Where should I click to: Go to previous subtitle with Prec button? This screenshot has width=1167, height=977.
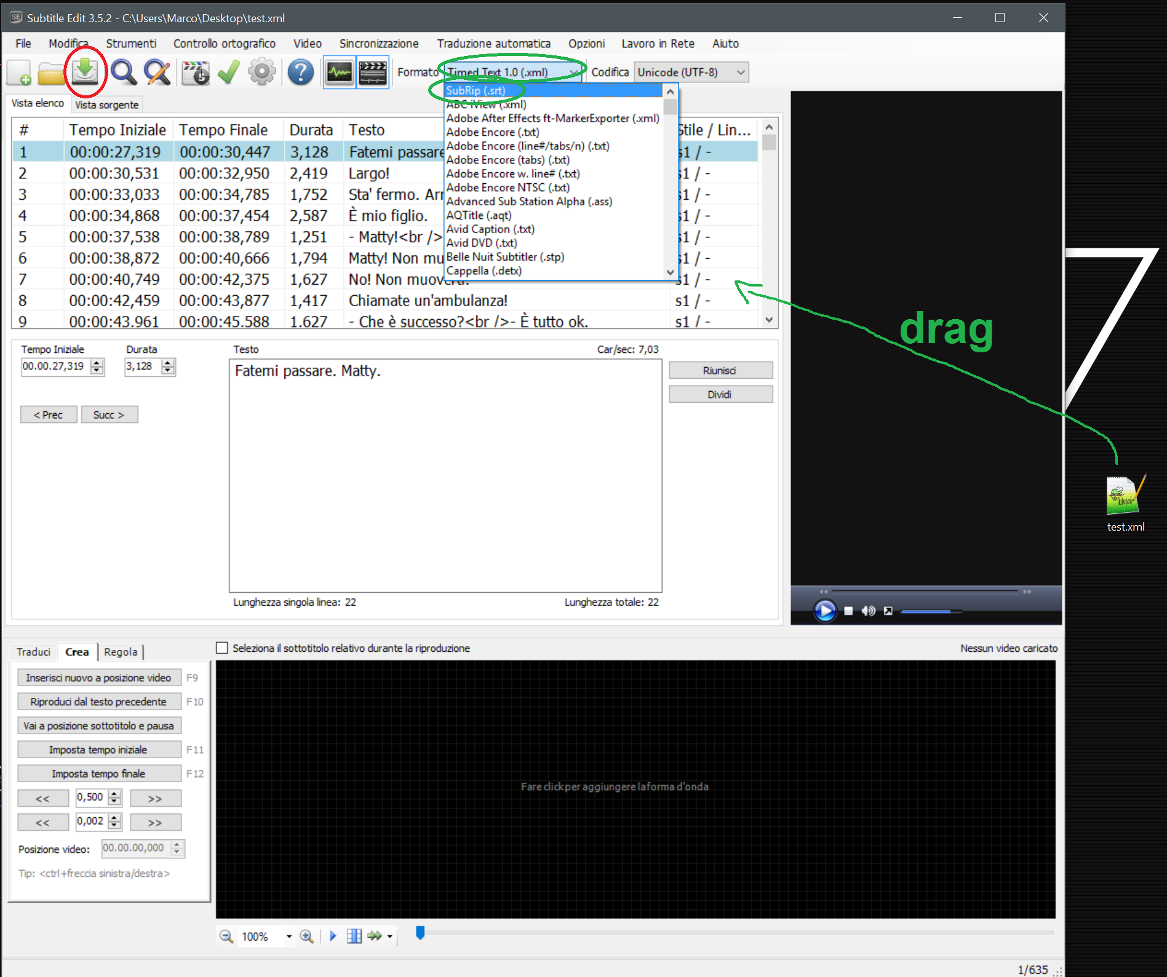tap(49, 414)
